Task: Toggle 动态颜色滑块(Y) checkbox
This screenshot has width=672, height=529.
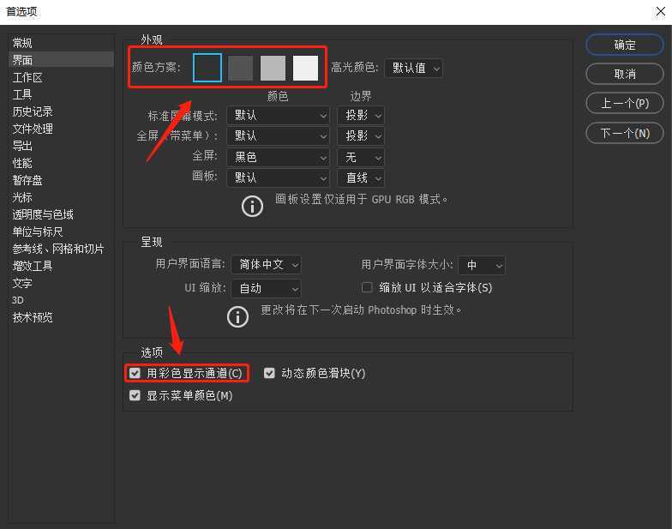Action: (269, 373)
